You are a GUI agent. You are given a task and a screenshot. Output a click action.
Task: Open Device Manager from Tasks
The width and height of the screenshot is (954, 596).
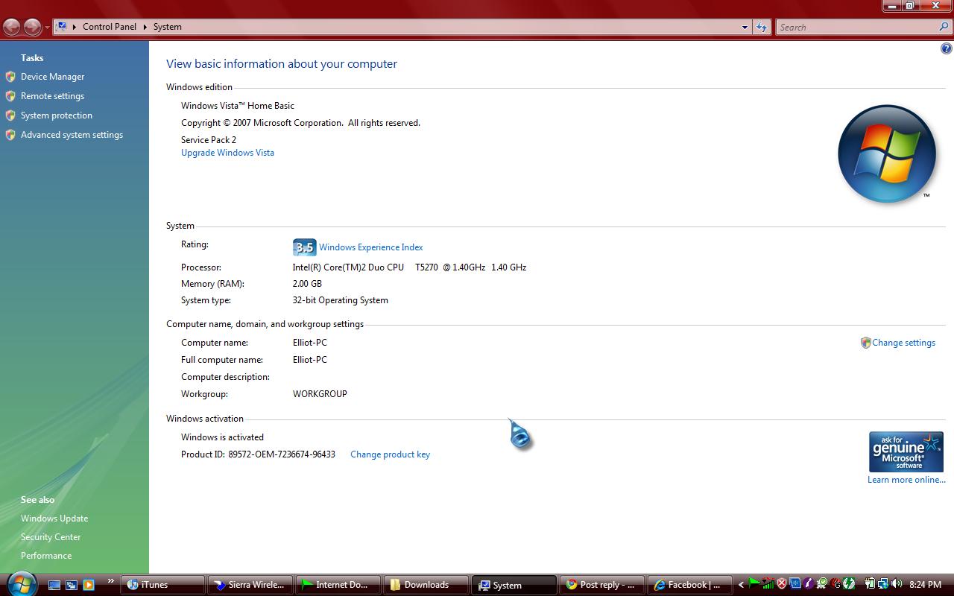[52, 77]
